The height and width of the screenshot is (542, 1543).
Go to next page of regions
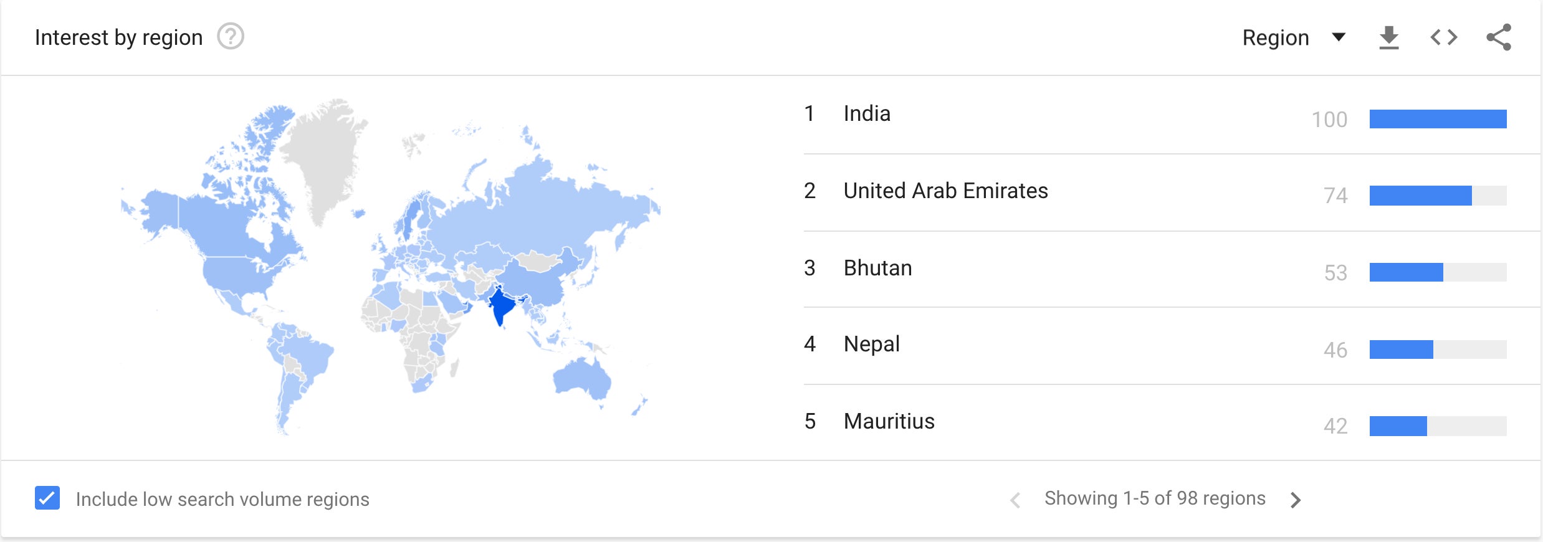point(1296,500)
